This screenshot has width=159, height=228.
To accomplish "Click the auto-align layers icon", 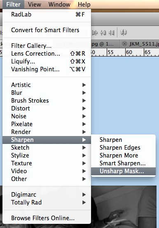I will pos(124,33).
